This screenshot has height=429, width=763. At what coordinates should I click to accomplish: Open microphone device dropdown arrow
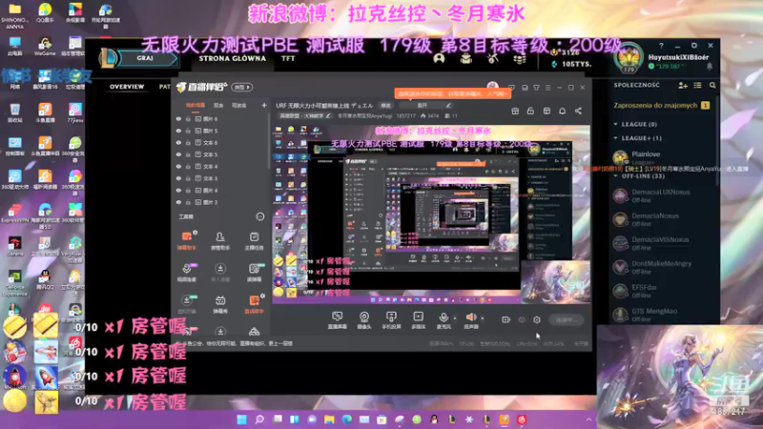455,318
